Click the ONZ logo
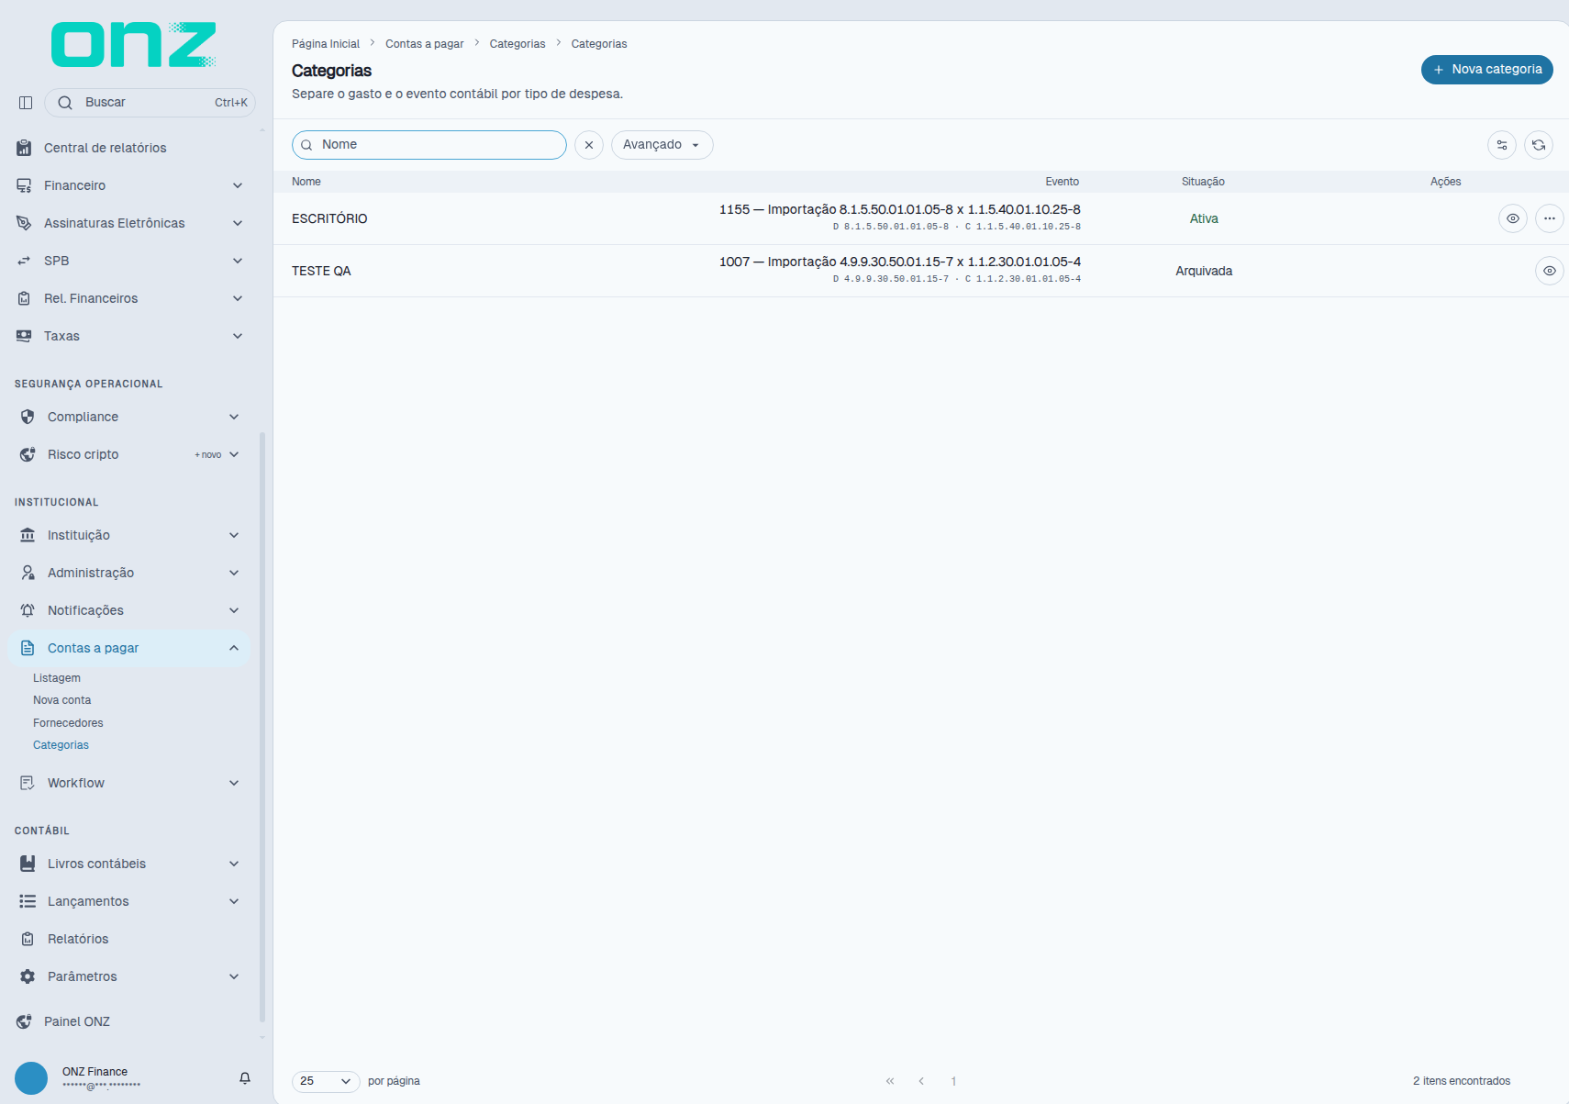This screenshot has height=1104, width=1569. click(134, 44)
